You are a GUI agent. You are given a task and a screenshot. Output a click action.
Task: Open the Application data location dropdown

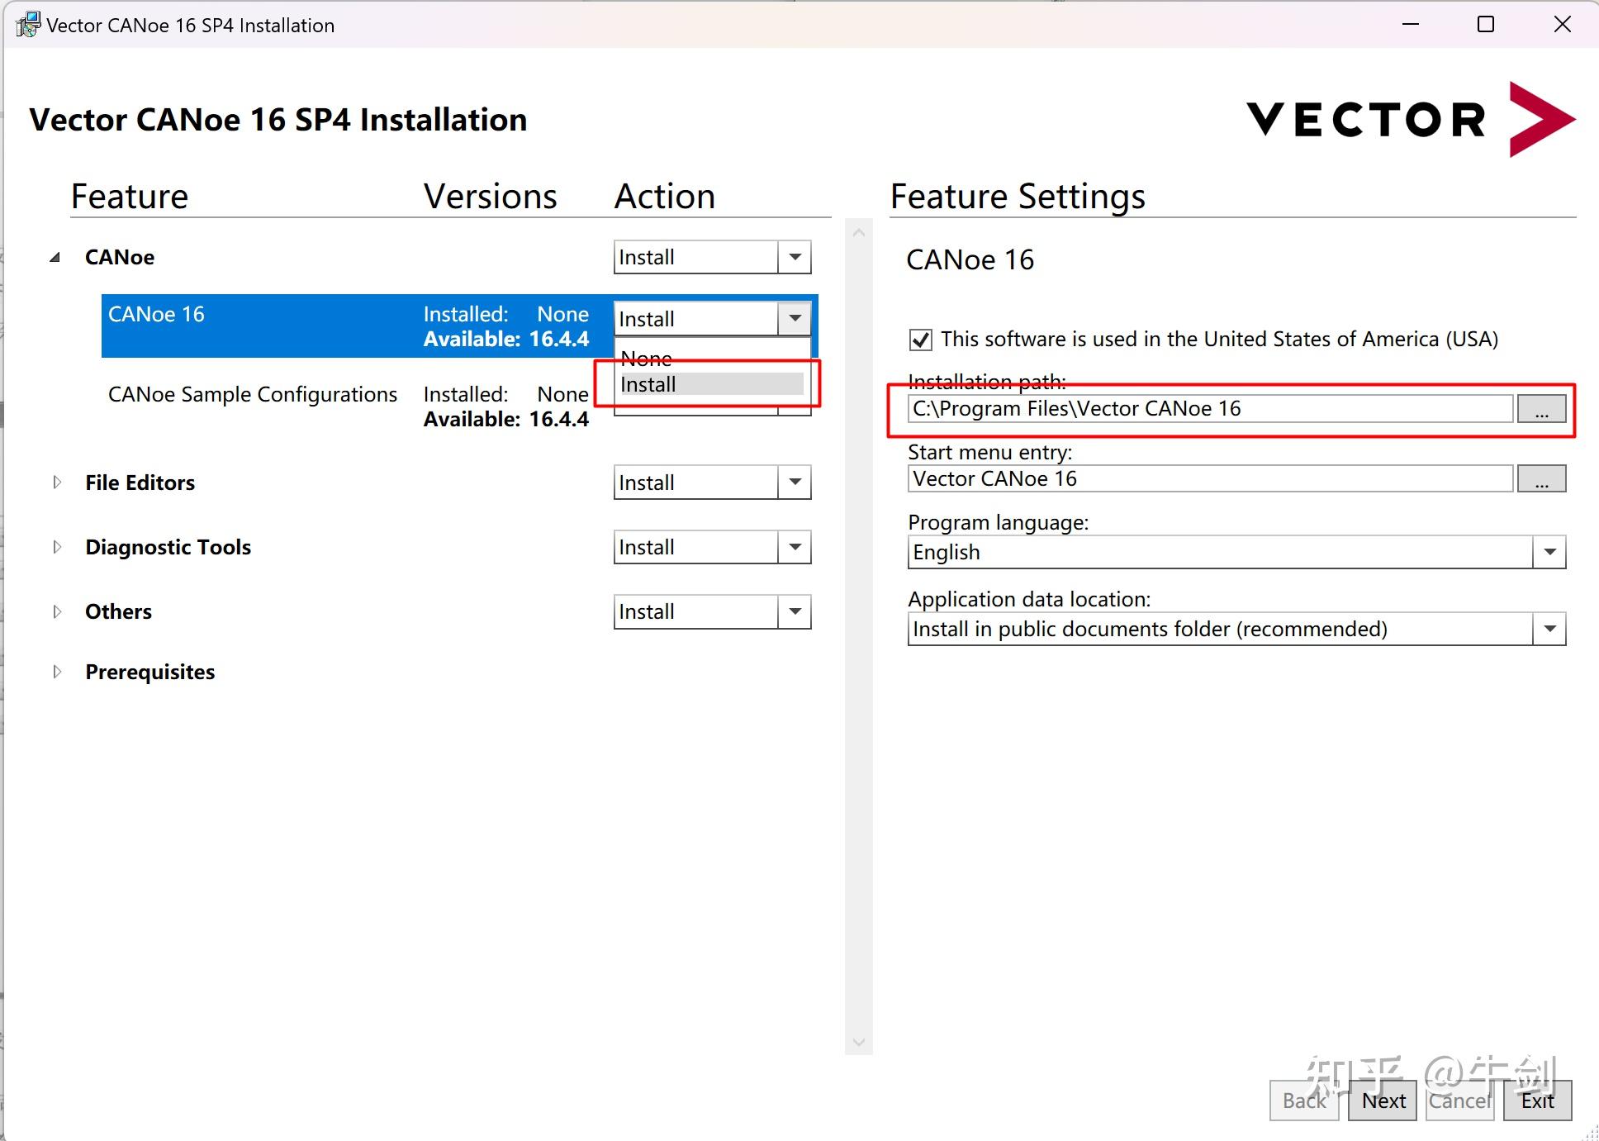(1549, 630)
